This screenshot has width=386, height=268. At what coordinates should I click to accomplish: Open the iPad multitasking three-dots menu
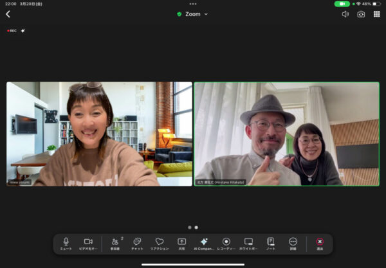point(193,4)
